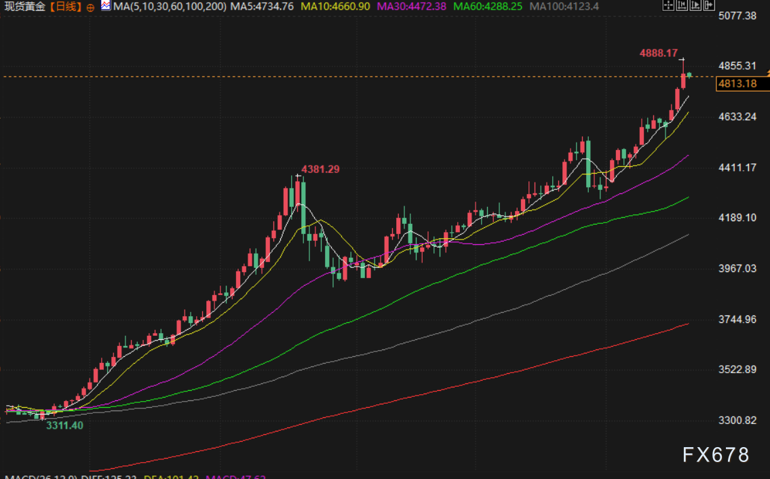Click the 4381.29 peak price label
Viewport: 770px width, 479px height.
pos(320,169)
